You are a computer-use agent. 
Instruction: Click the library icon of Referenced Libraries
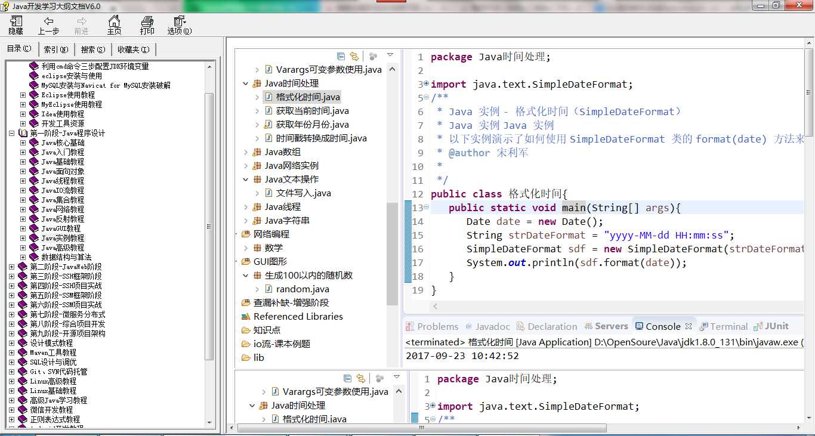click(x=246, y=317)
